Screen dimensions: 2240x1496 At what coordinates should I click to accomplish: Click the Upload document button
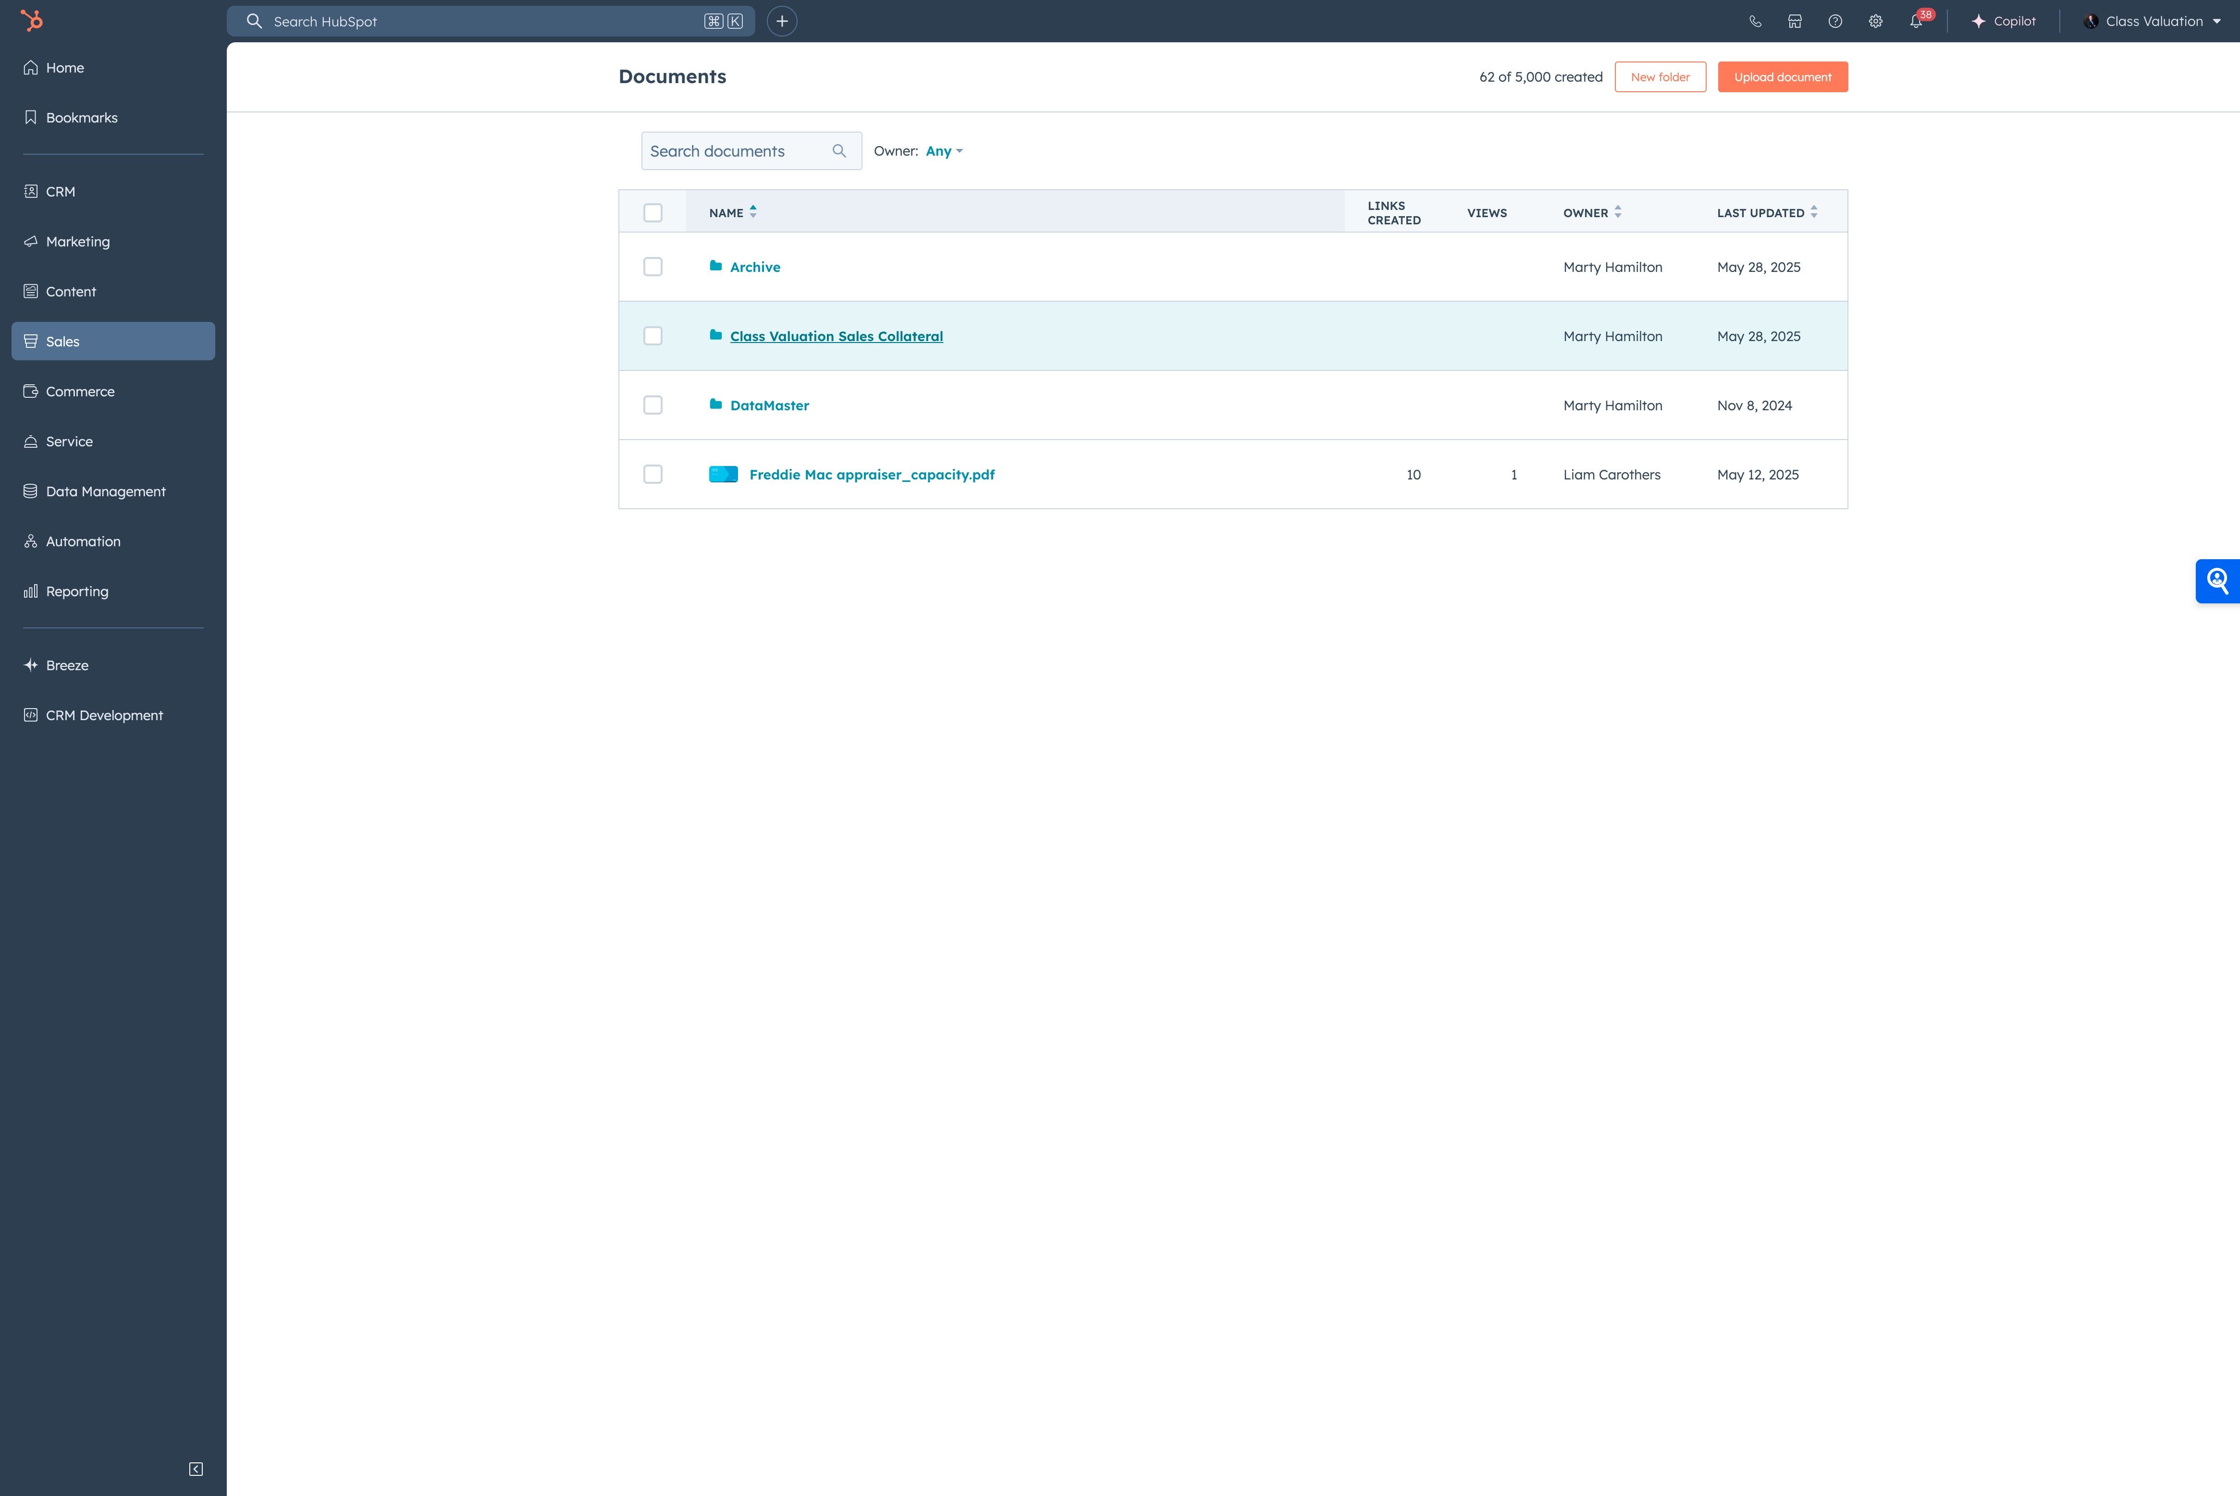pos(1781,77)
